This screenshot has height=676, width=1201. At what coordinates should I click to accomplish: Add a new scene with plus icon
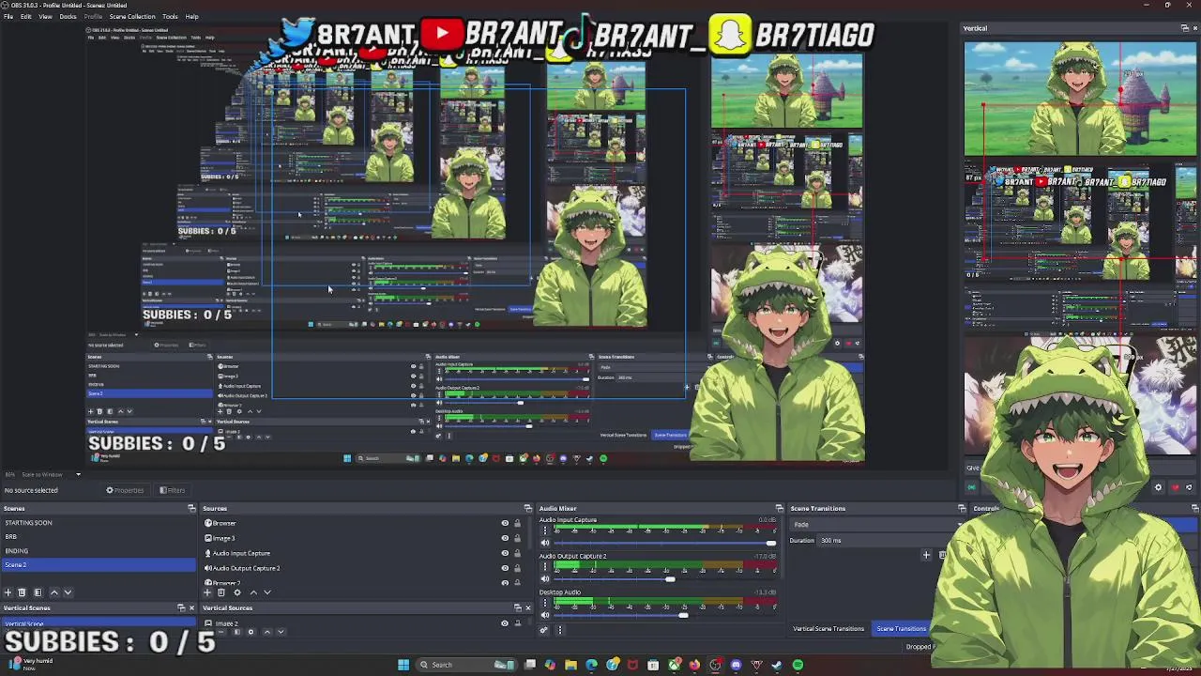pos(8,592)
